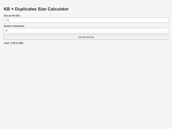Focus the Number of duplicates input
Screen dimensions: 172x129
(86, 31)
